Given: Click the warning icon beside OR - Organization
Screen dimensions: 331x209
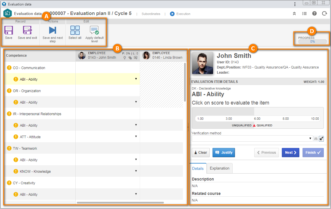Looking at the screenshot, I should [9, 91].
